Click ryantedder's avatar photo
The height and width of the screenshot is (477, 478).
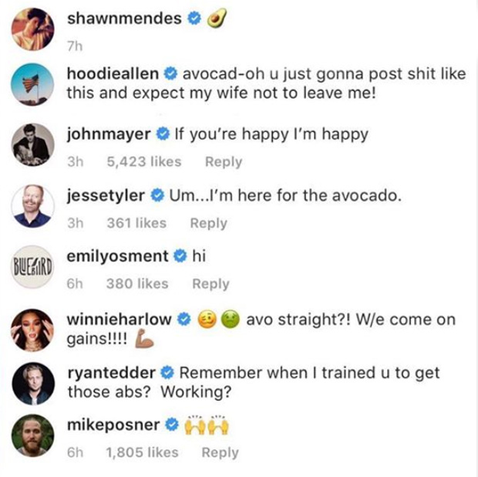pyautogui.click(x=33, y=383)
